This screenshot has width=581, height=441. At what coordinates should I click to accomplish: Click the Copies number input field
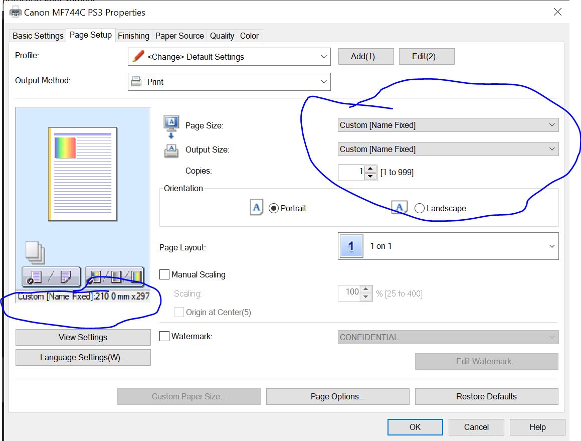(351, 172)
